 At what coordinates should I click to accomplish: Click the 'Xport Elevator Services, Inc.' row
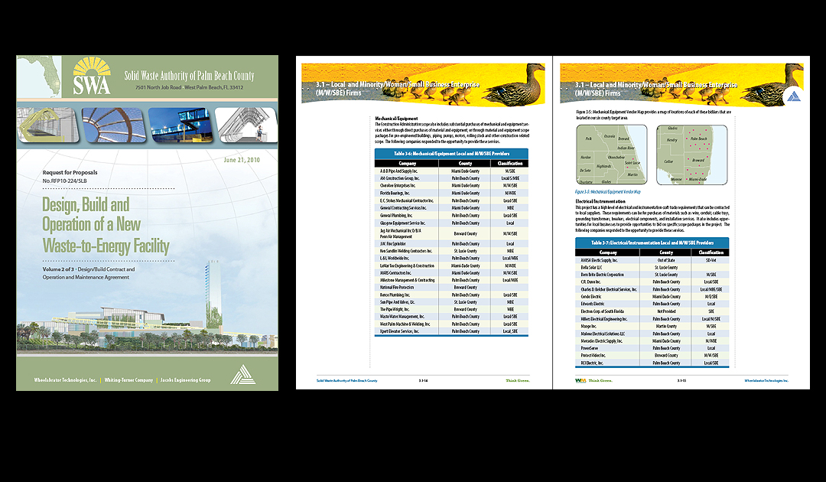click(451, 331)
